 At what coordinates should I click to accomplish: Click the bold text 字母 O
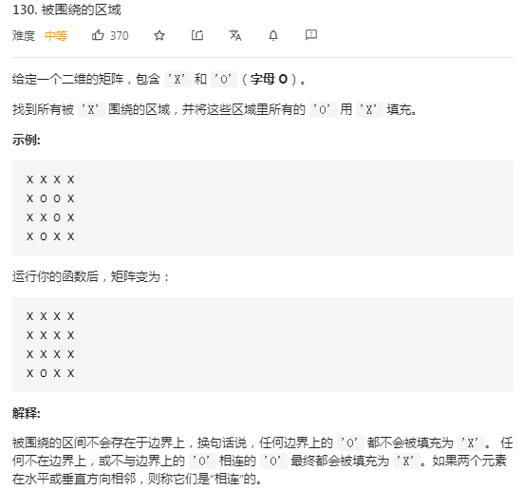click(269, 80)
